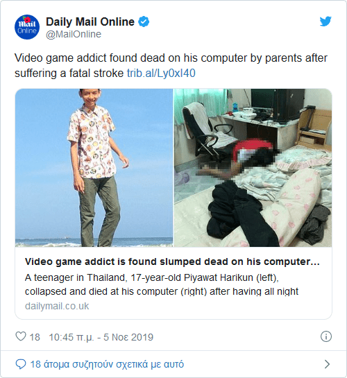Click the speech bubble conversation icon
Screen dimensions: 347x378
pos(21,364)
